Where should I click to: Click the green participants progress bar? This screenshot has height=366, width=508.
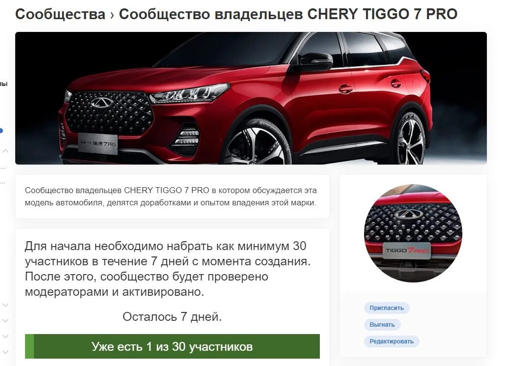coord(172,346)
